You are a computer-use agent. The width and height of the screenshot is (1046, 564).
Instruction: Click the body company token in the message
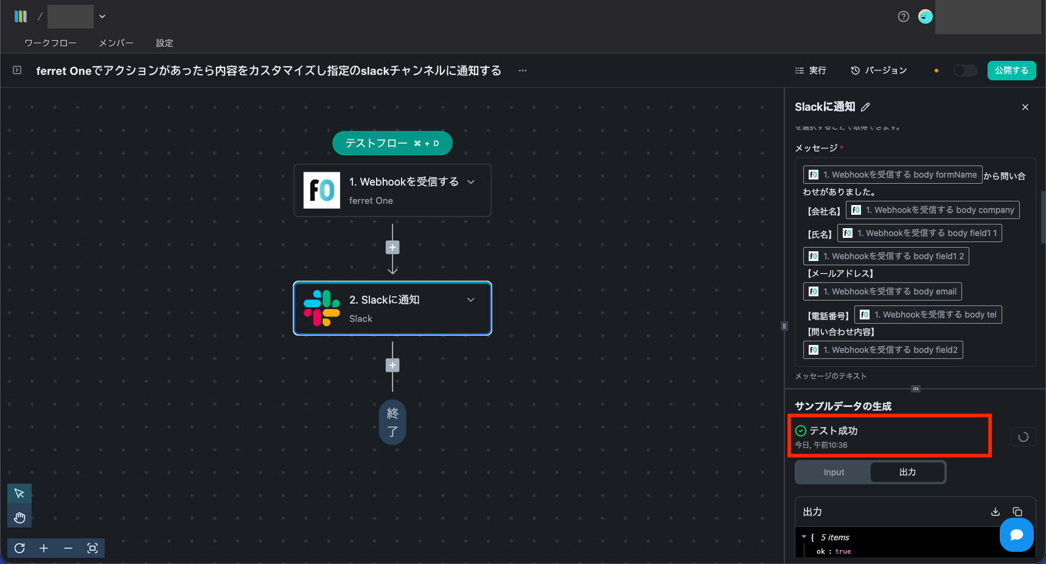coord(932,210)
